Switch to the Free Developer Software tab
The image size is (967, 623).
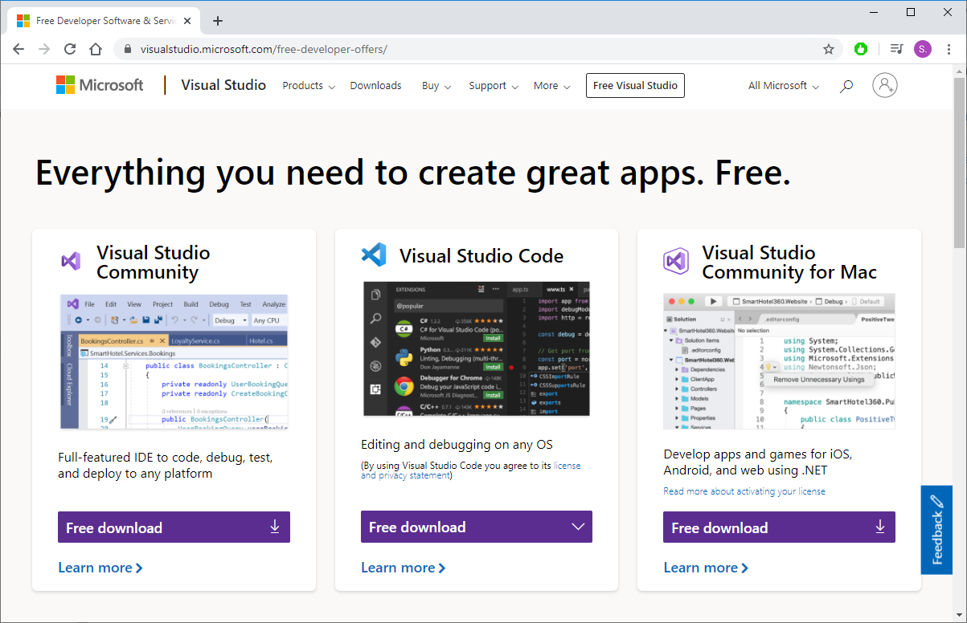[x=100, y=21]
